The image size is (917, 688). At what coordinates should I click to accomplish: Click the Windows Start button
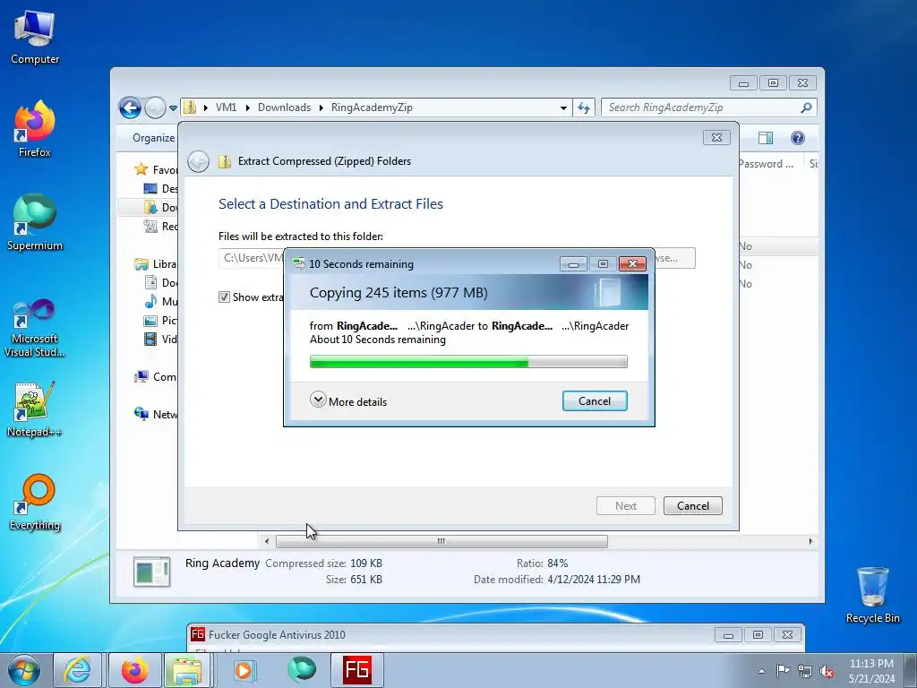tap(24, 670)
